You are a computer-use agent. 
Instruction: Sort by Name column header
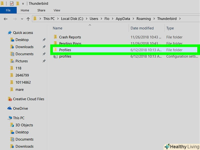pos(57,28)
